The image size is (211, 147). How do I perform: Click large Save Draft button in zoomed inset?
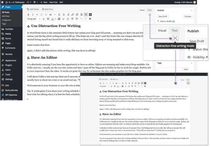197,41
